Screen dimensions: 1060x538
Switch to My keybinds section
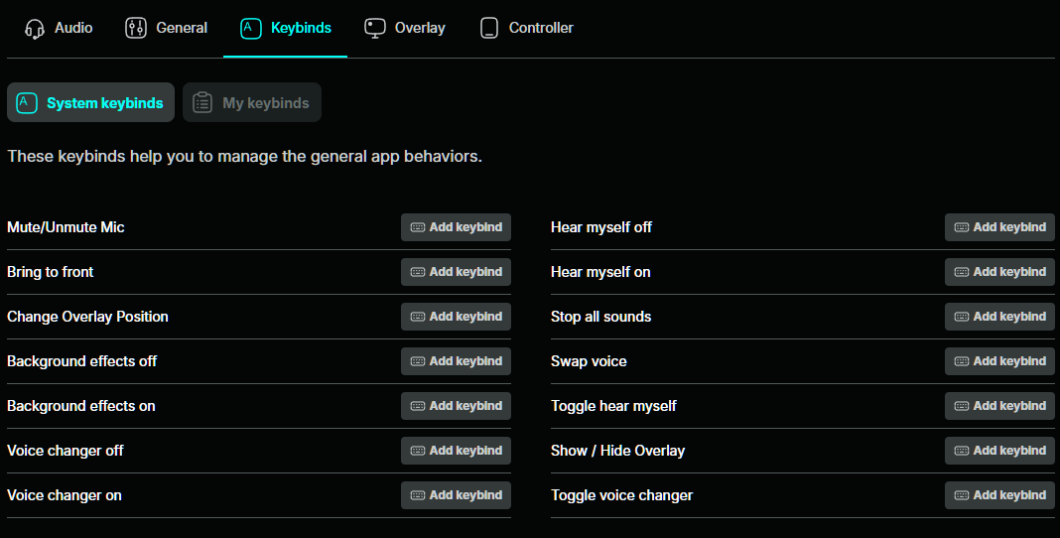pyautogui.click(x=252, y=102)
